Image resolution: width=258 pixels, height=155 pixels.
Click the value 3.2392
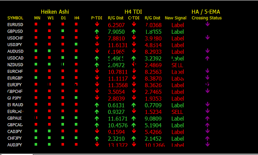153,58
